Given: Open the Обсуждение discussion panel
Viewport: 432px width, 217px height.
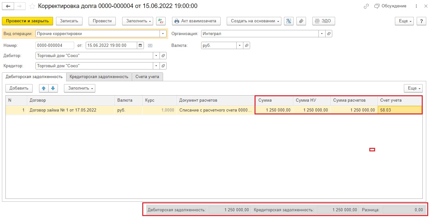Looking at the screenshot, I should click(390, 6).
